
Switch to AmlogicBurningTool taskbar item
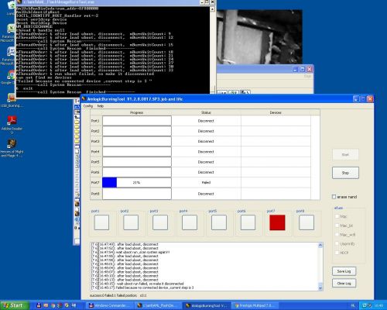pos(207,305)
